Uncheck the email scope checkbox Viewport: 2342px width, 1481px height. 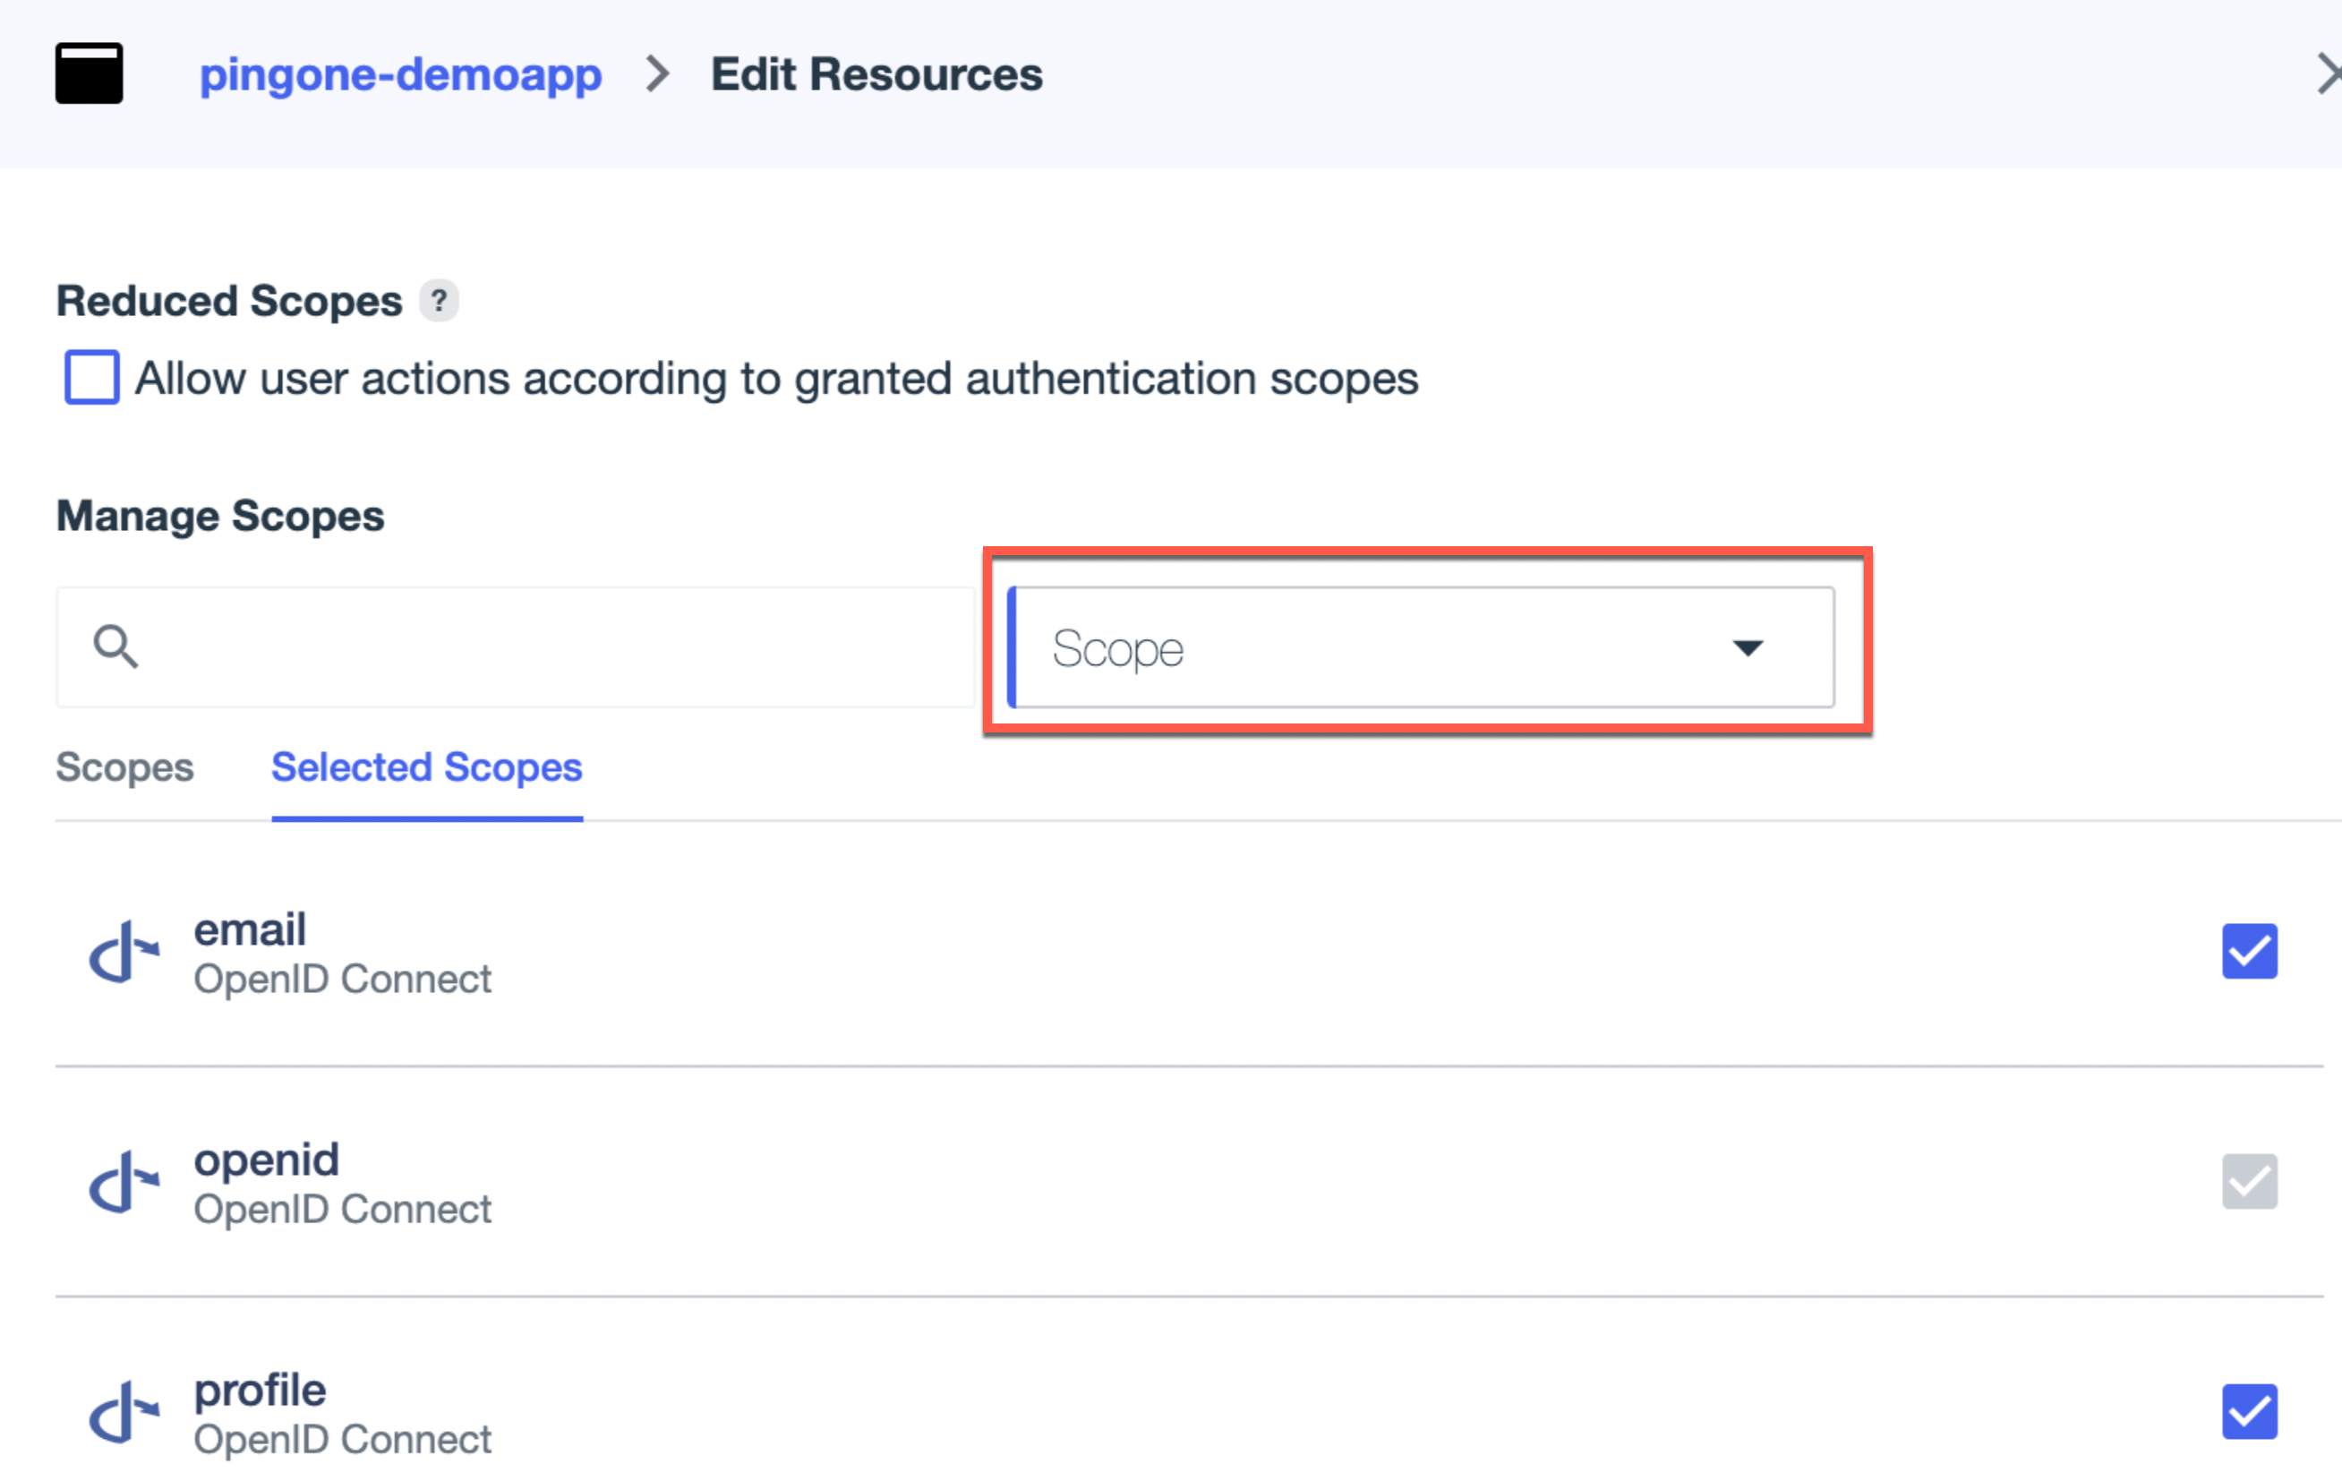[2249, 951]
